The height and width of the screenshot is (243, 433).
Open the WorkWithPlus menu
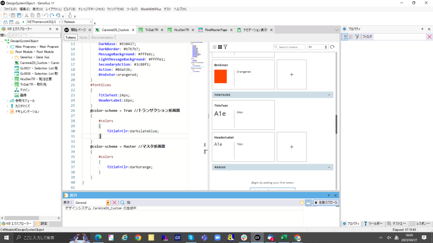(x=151, y=9)
